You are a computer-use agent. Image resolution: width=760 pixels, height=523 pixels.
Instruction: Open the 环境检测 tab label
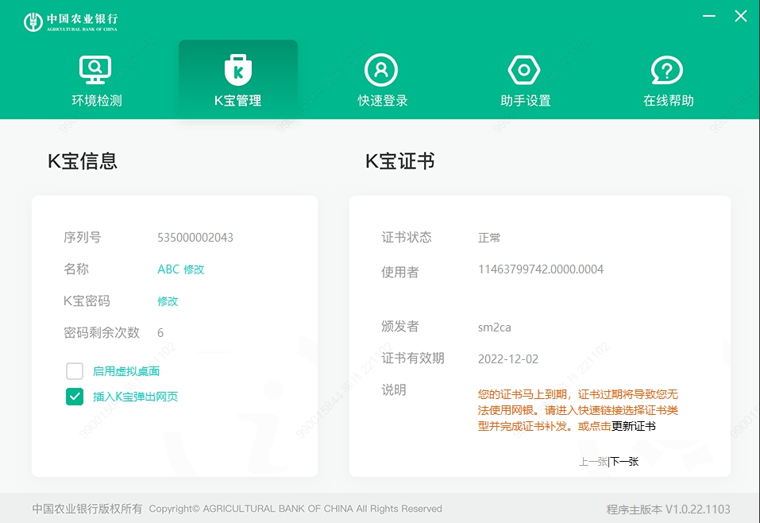97,100
